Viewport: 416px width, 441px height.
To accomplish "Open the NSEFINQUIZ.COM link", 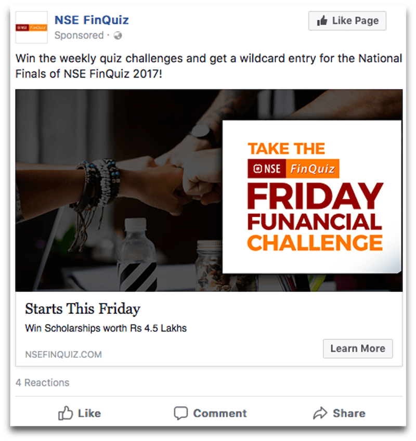I will pos(63,354).
